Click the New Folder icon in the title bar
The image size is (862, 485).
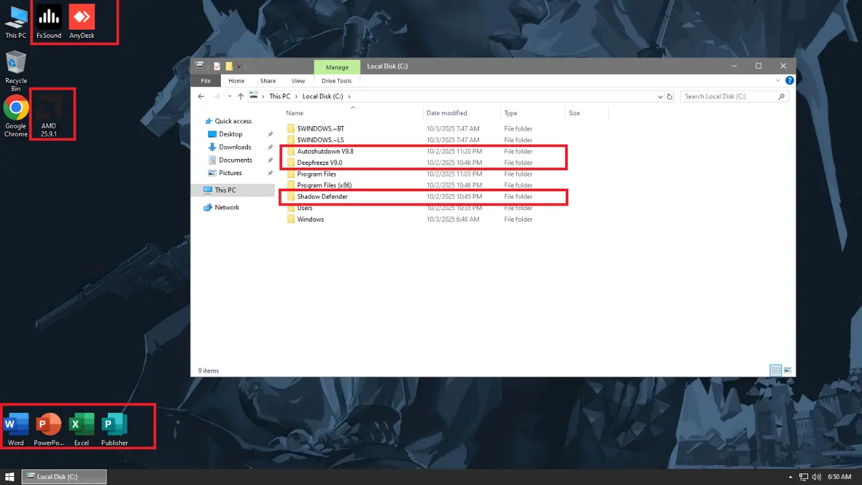(229, 66)
